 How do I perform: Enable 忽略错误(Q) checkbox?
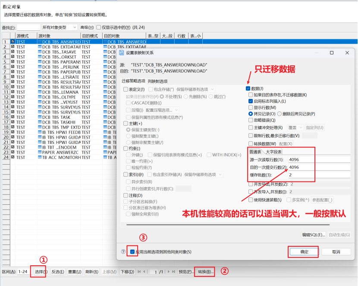point(251,120)
